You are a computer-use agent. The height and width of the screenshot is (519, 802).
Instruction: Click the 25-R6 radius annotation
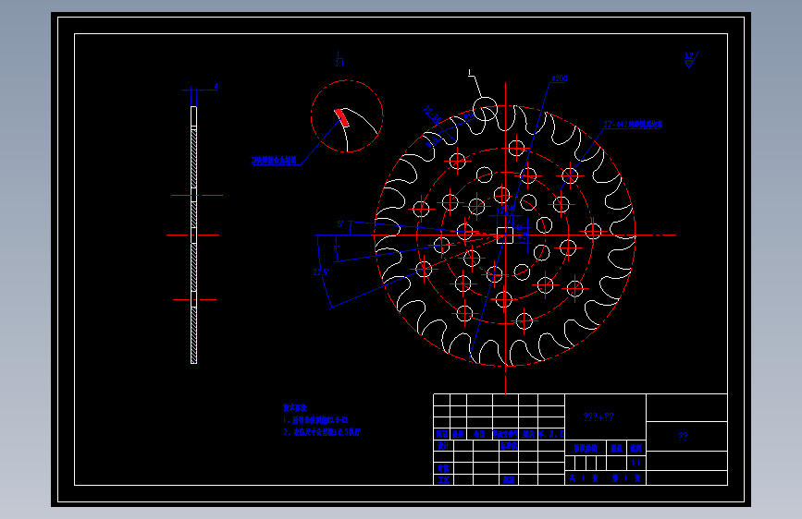[433, 114]
